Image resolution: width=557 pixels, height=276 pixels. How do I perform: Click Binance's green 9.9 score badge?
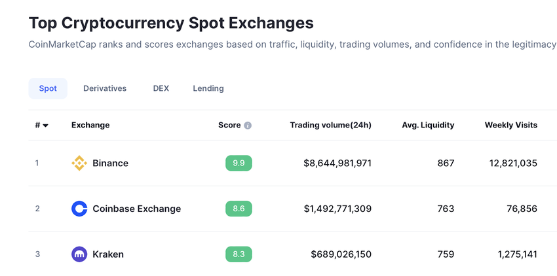click(239, 163)
